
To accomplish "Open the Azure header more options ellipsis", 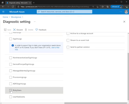I will click(121, 12).
